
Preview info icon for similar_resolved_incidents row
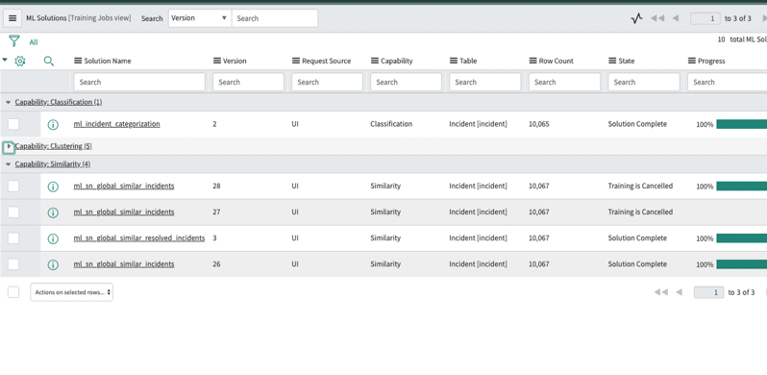[x=53, y=238]
